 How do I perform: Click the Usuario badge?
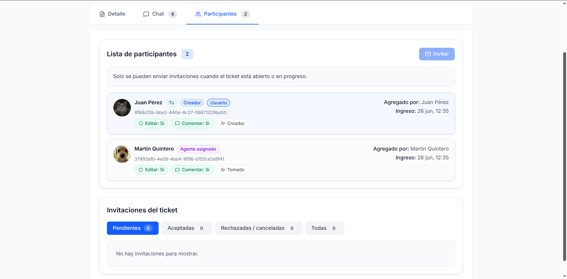(219, 103)
